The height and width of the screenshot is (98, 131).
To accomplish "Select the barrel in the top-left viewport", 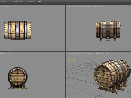I will (x=18, y=30).
